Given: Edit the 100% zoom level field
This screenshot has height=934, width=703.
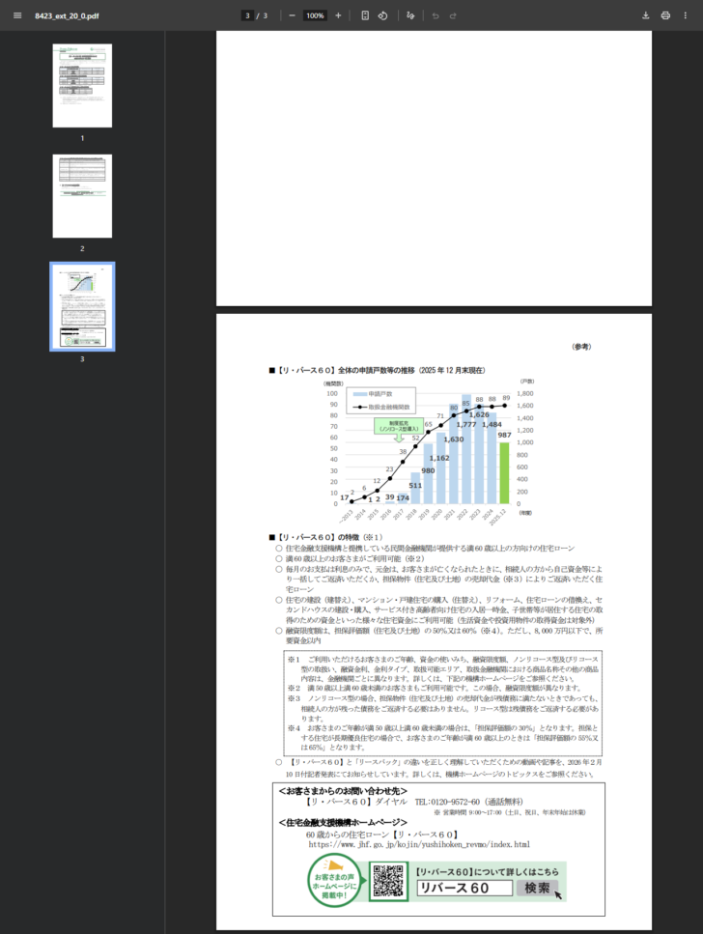Looking at the screenshot, I should pyautogui.click(x=315, y=15).
